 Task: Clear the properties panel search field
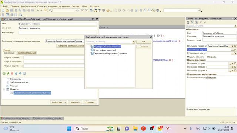point(236,26)
